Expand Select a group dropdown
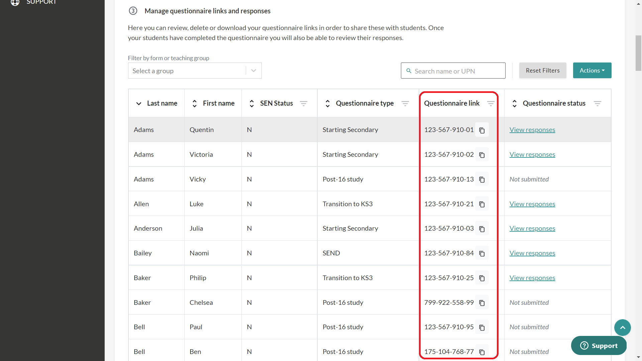The image size is (642, 361). tap(253, 71)
